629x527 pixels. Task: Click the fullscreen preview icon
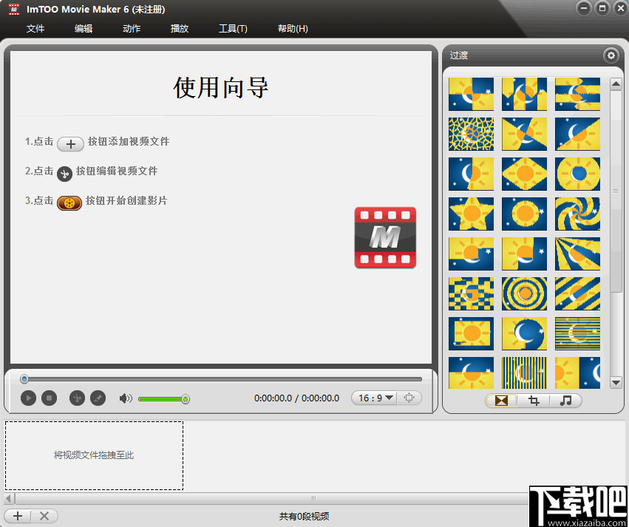click(x=409, y=398)
